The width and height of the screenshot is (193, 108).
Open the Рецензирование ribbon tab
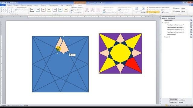pyautogui.click(x=53, y=5)
